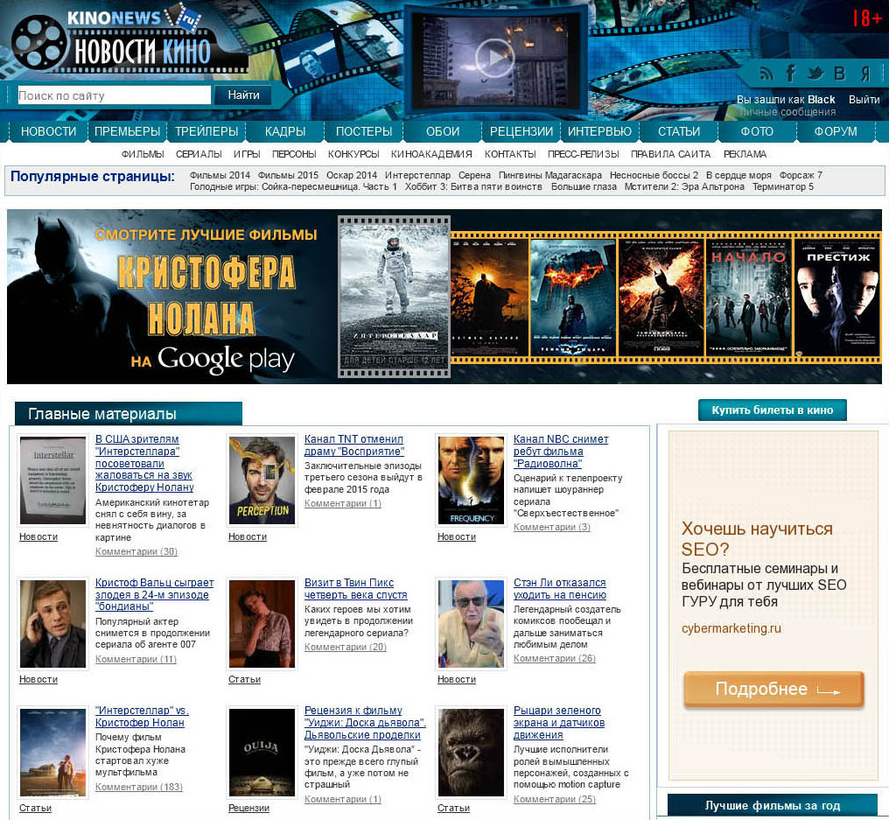
Task: Open article about Interstellar sound complaints
Action: point(144,463)
